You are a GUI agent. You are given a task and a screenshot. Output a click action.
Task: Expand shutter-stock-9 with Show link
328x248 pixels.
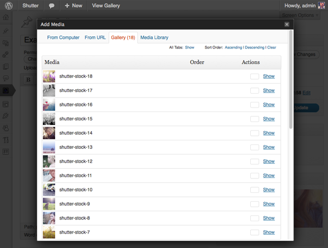pyautogui.click(x=269, y=204)
